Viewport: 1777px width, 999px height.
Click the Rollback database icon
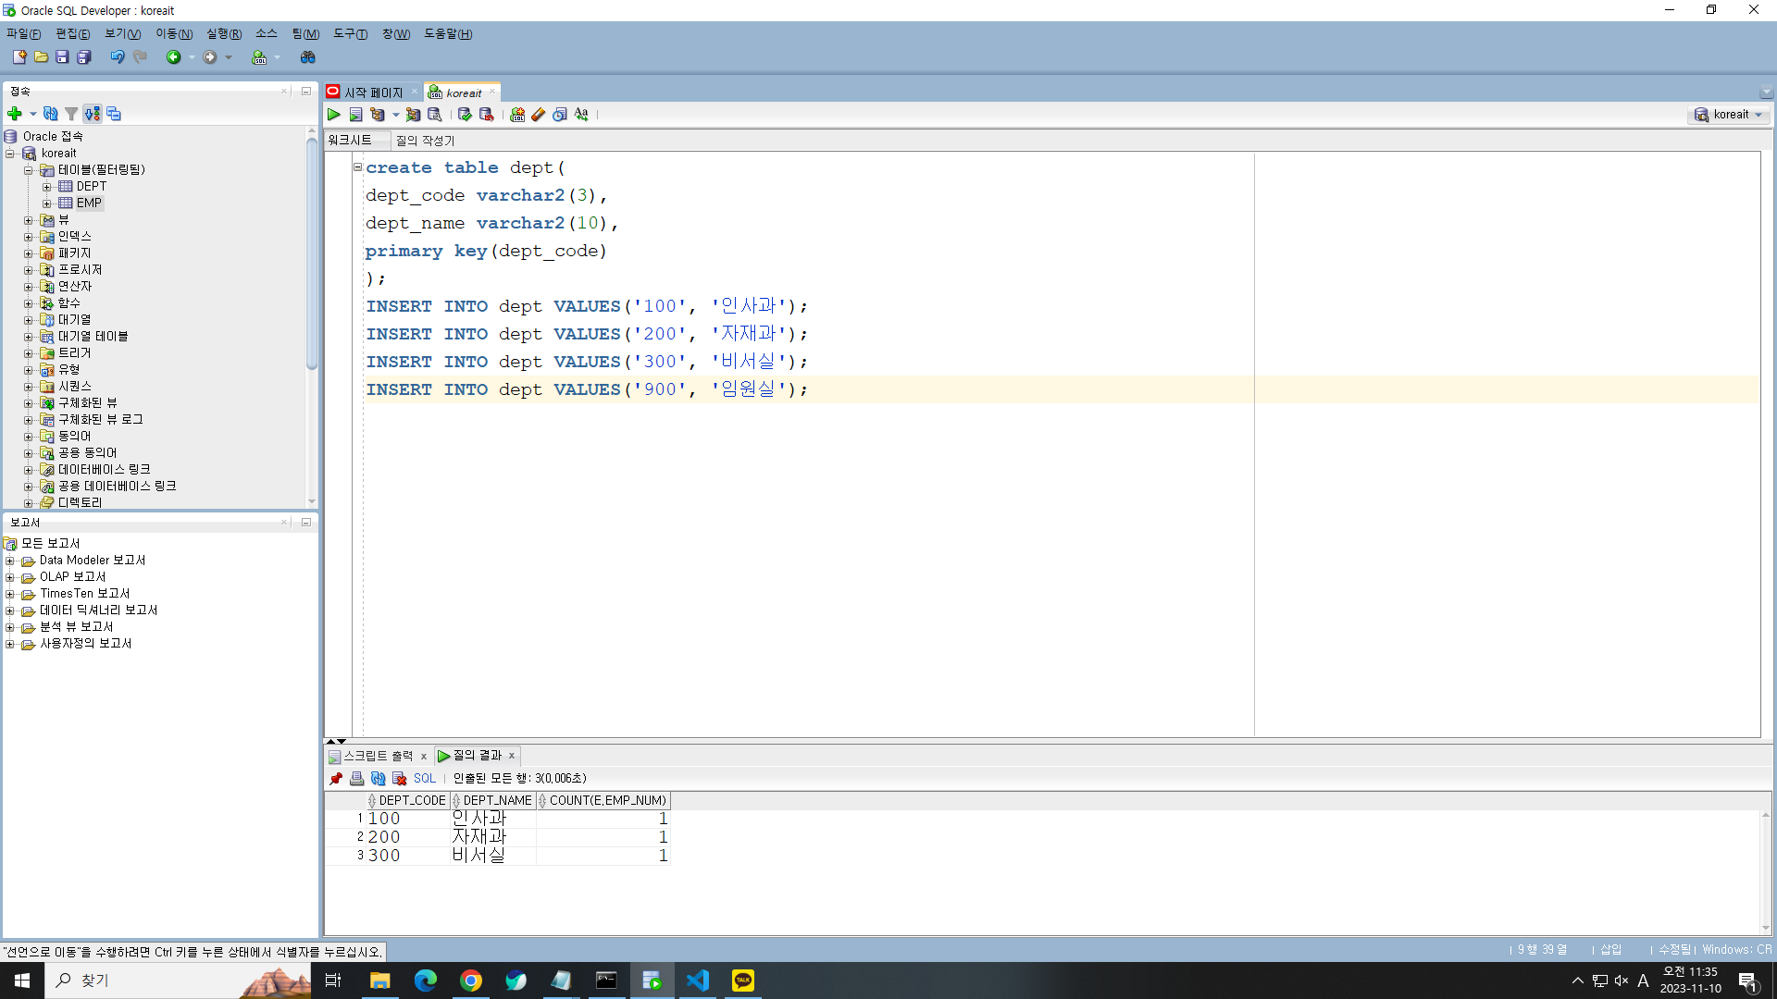(486, 115)
